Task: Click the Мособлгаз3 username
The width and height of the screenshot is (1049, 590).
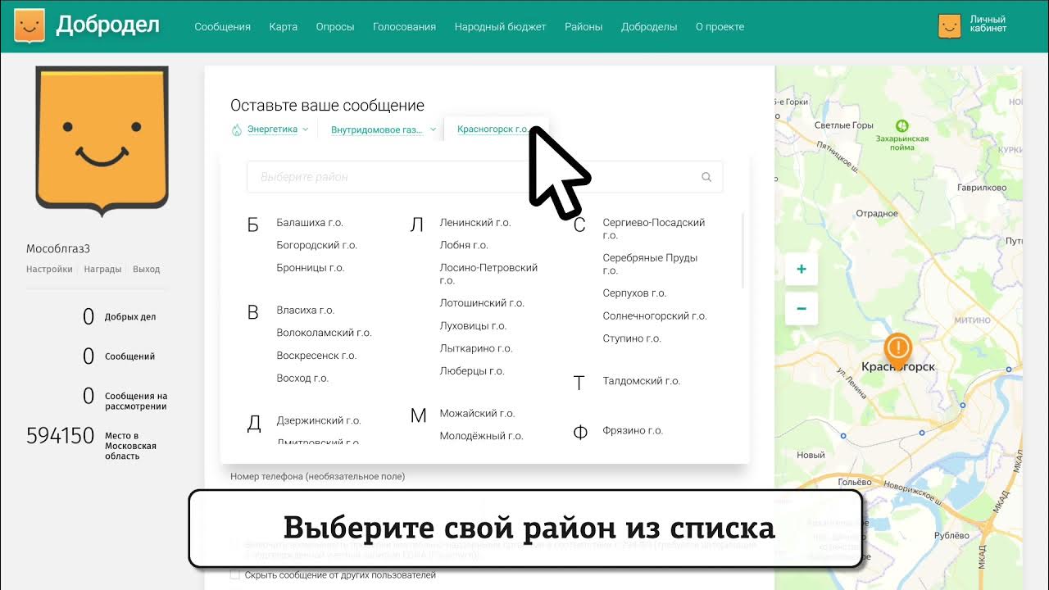Action: click(58, 249)
